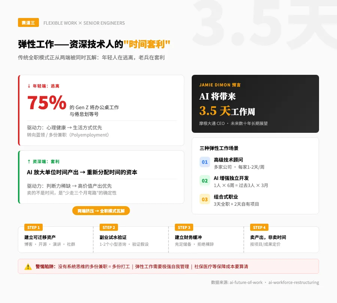Viewport: 337px width, 303px height.
Task: Click the STEP 1 orange tag
Action: (34, 227)
